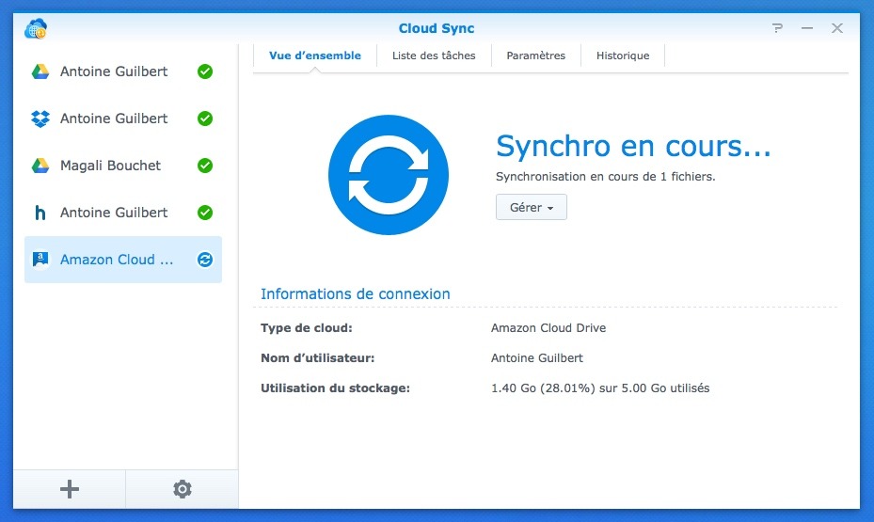Image resolution: width=874 pixels, height=522 pixels.
Task: Open the Gérer dropdown menu
Action: click(531, 207)
